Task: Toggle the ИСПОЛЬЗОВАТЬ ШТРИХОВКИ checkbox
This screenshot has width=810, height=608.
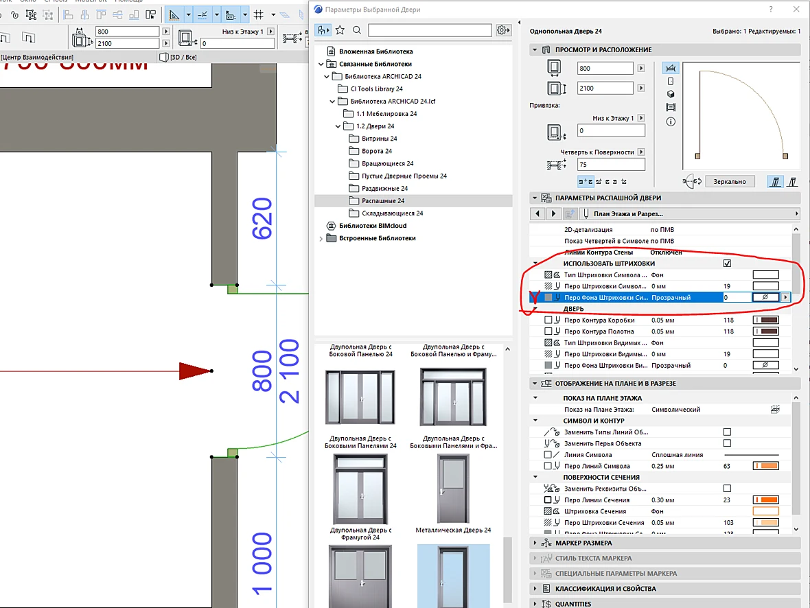Action: click(728, 264)
